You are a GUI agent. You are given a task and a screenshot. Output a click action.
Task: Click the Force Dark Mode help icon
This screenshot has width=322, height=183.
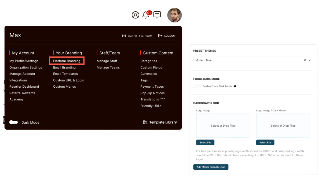pos(235,86)
